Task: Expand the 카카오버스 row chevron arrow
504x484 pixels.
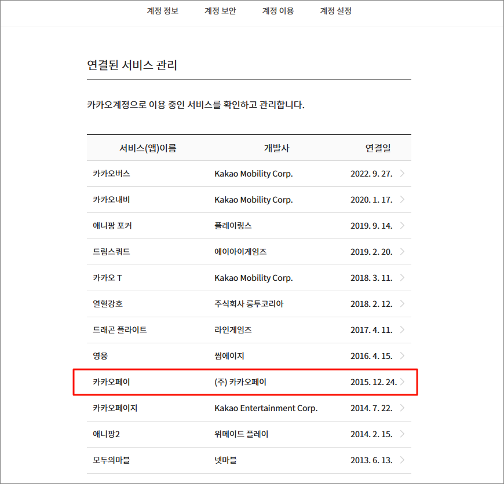Action: pyautogui.click(x=403, y=174)
